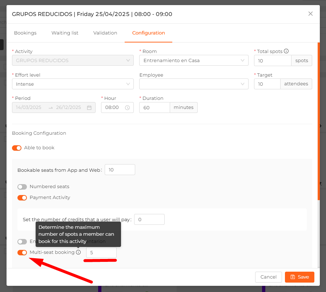Switch to the Waiting list tab

(65, 33)
